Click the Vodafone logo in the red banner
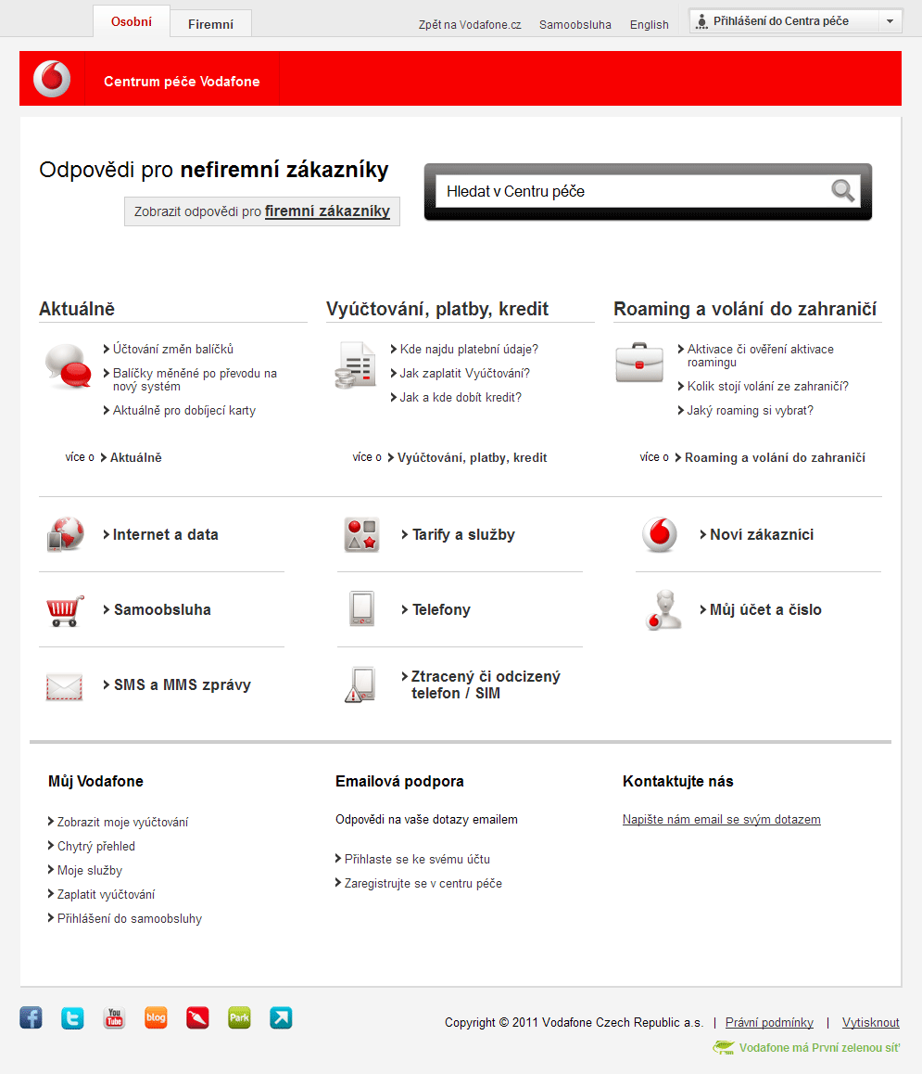The image size is (922, 1074). pos(52,79)
